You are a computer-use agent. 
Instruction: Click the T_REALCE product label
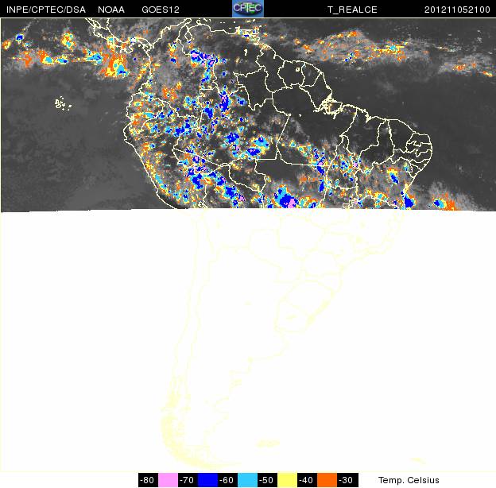pos(352,10)
